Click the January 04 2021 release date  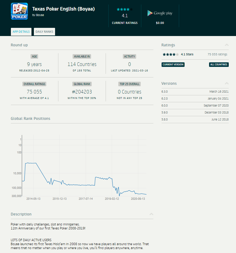[x=218, y=99]
